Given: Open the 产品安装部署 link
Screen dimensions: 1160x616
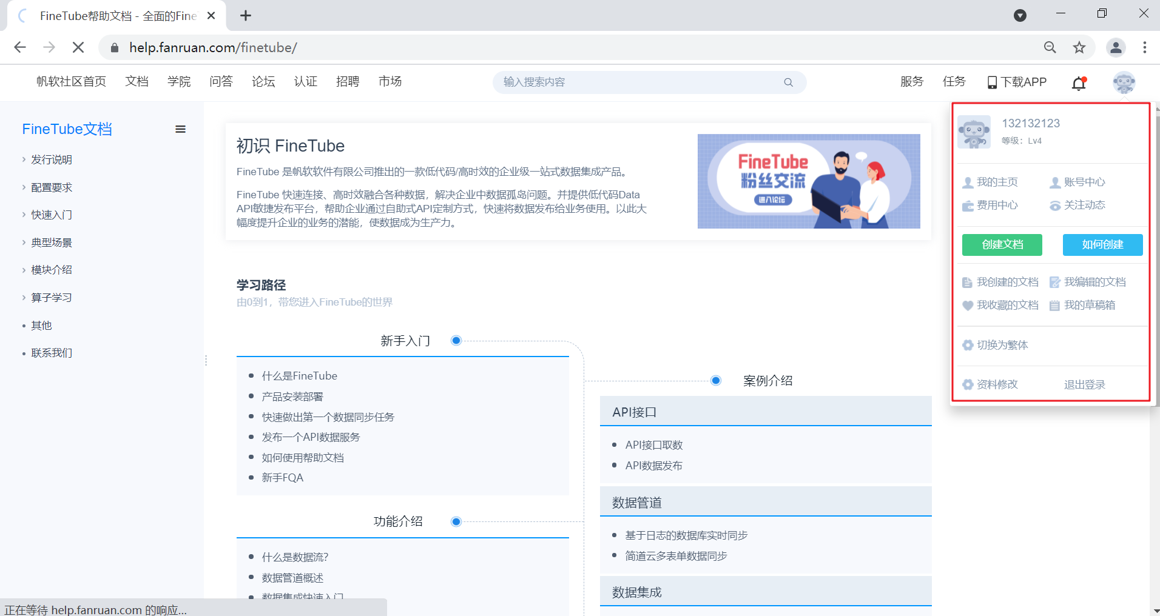Looking at the screenshot, I should point(292,397).
